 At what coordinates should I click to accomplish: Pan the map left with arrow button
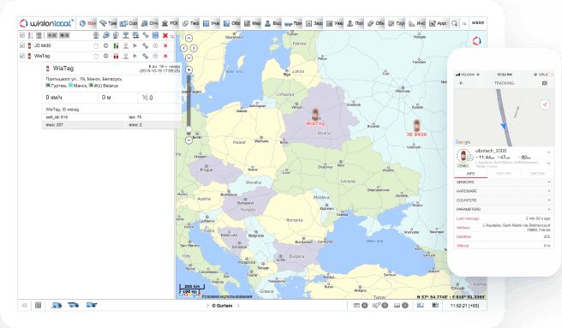183,48
